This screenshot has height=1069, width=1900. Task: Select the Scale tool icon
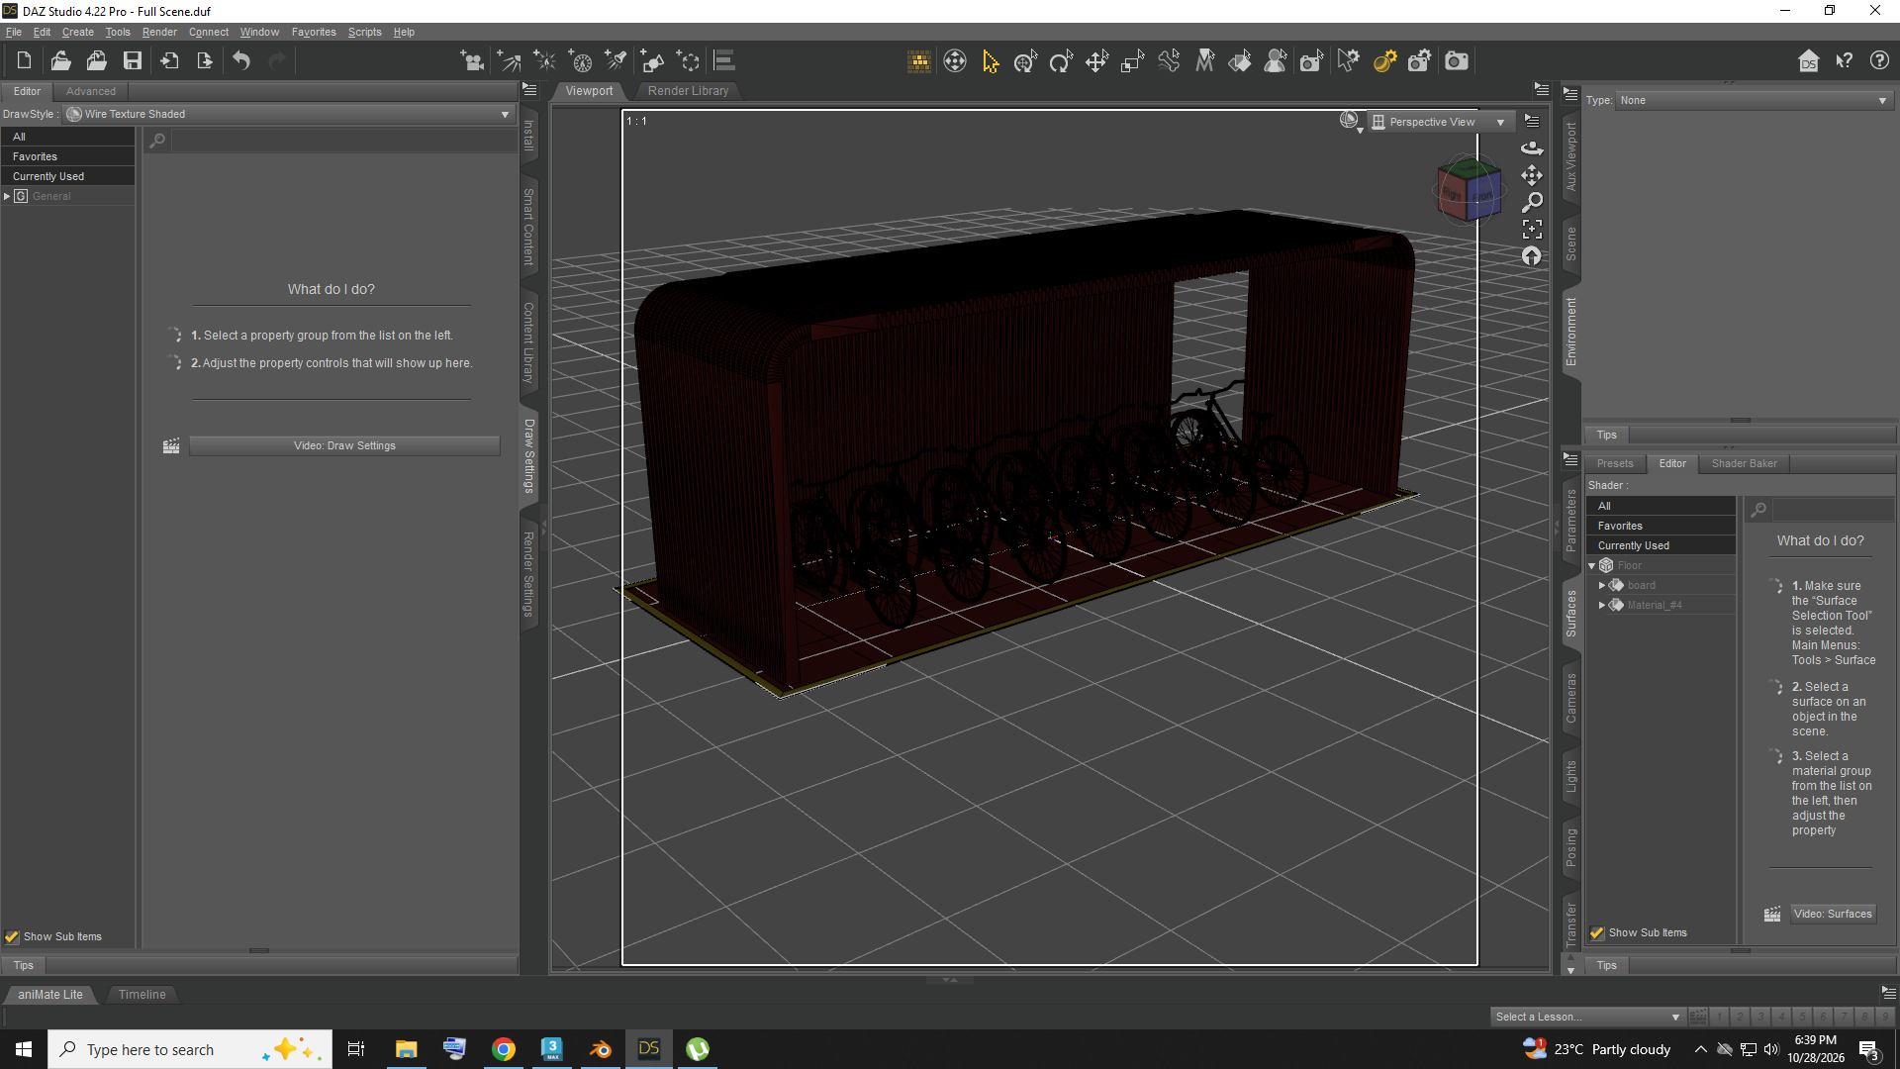[1132, 61]
